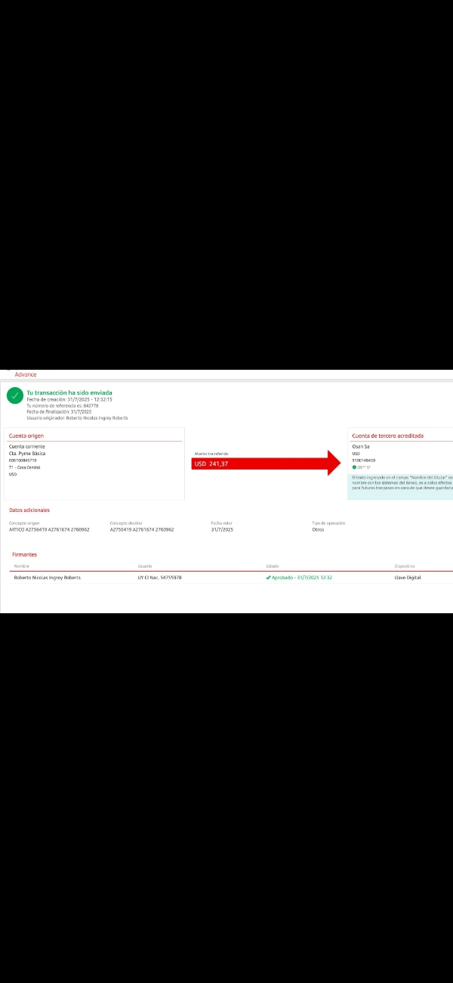This screenshot has width=453, height=983.
Task: Click the Nombre column header
Action: [x=21, y=566]
